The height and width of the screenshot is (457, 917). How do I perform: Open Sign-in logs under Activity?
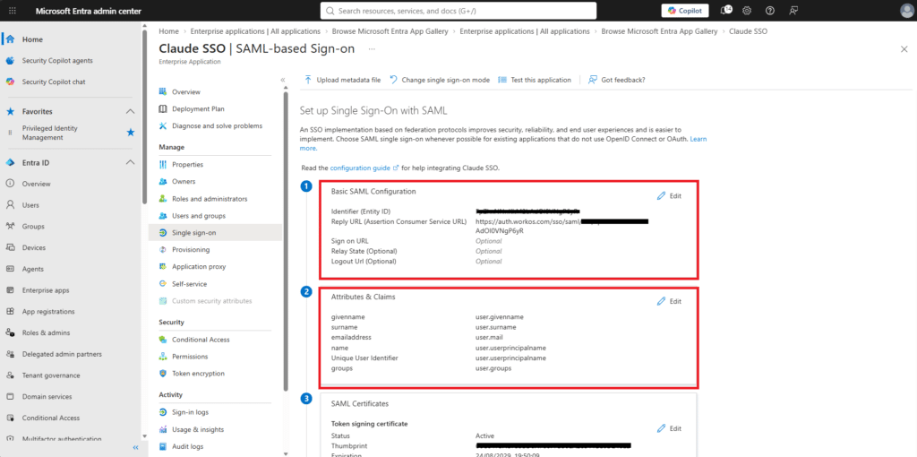tap(190, 412)
